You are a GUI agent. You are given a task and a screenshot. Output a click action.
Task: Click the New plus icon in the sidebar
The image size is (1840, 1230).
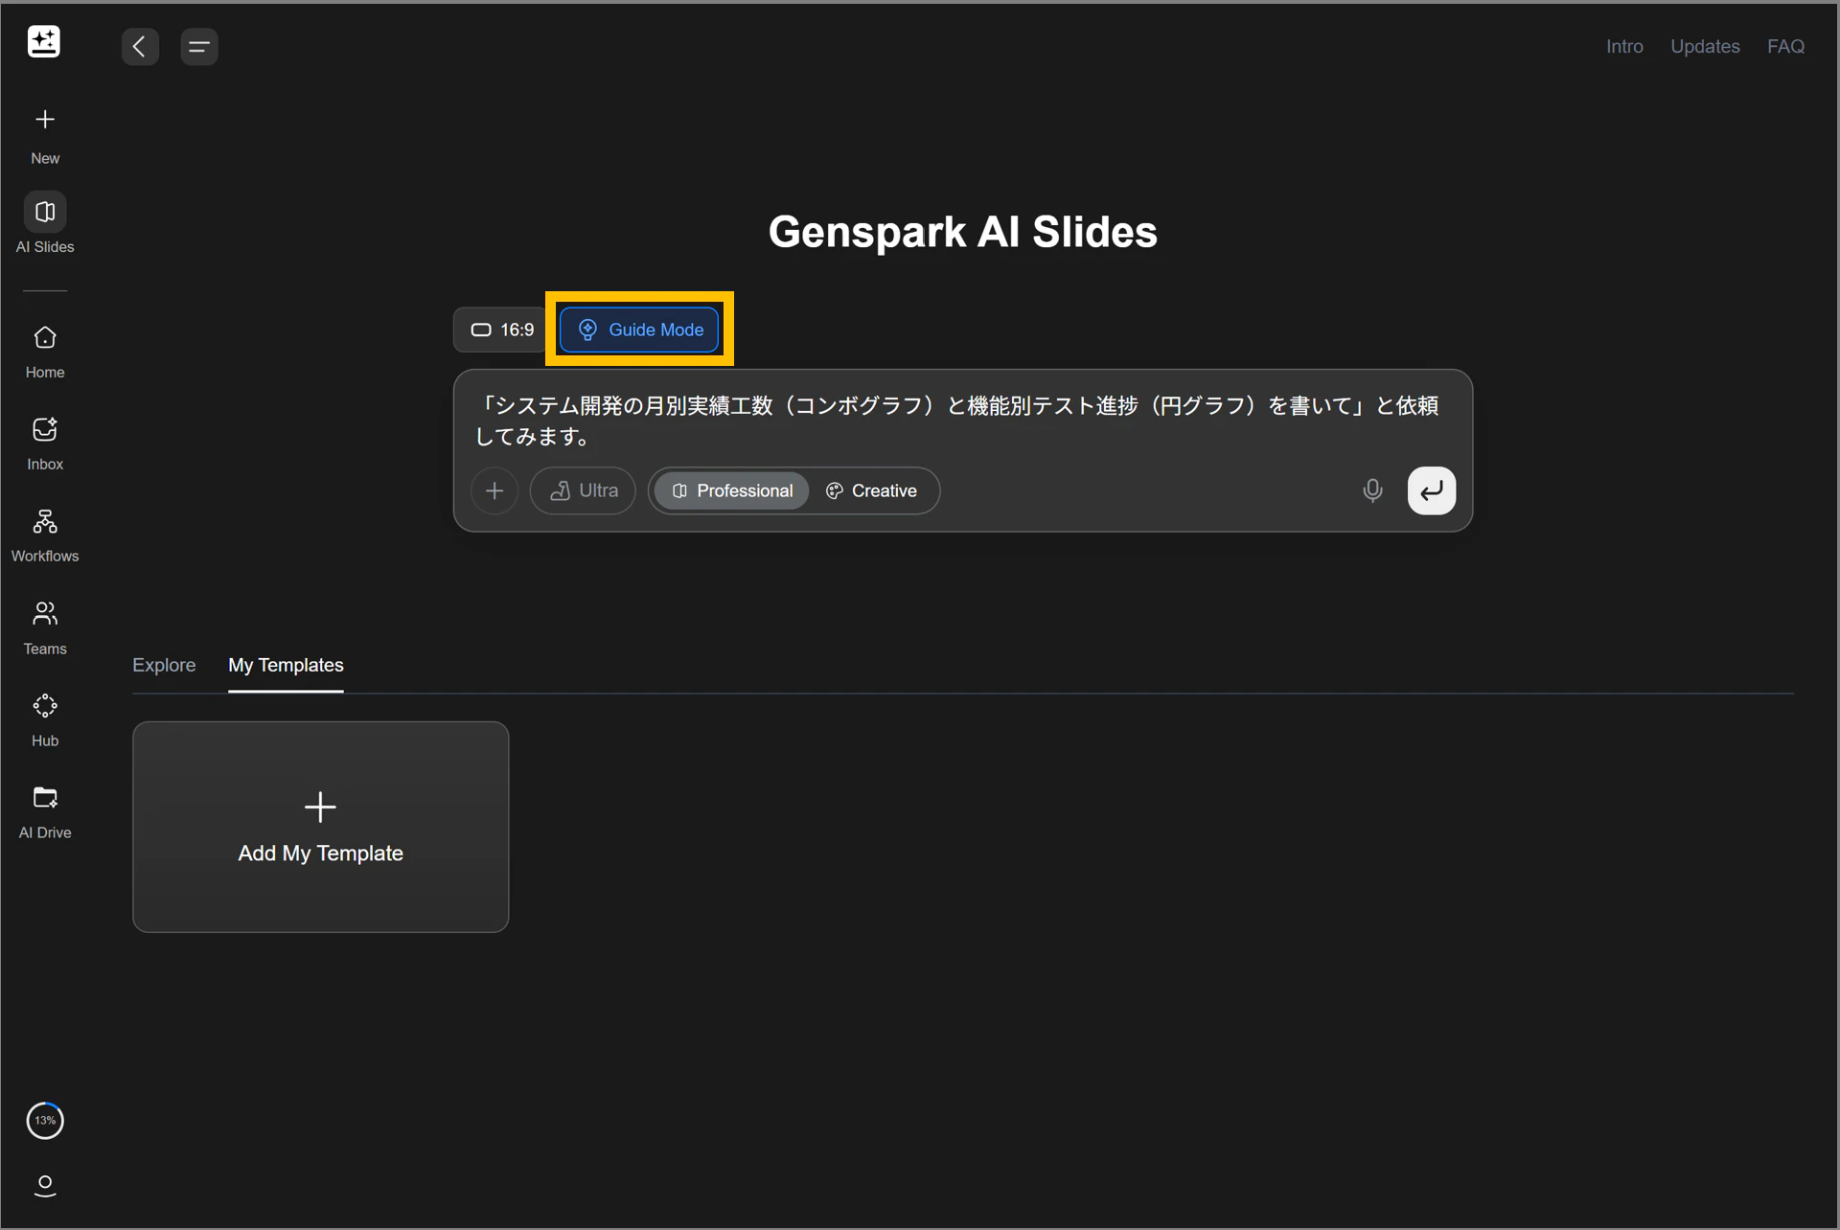45,120
